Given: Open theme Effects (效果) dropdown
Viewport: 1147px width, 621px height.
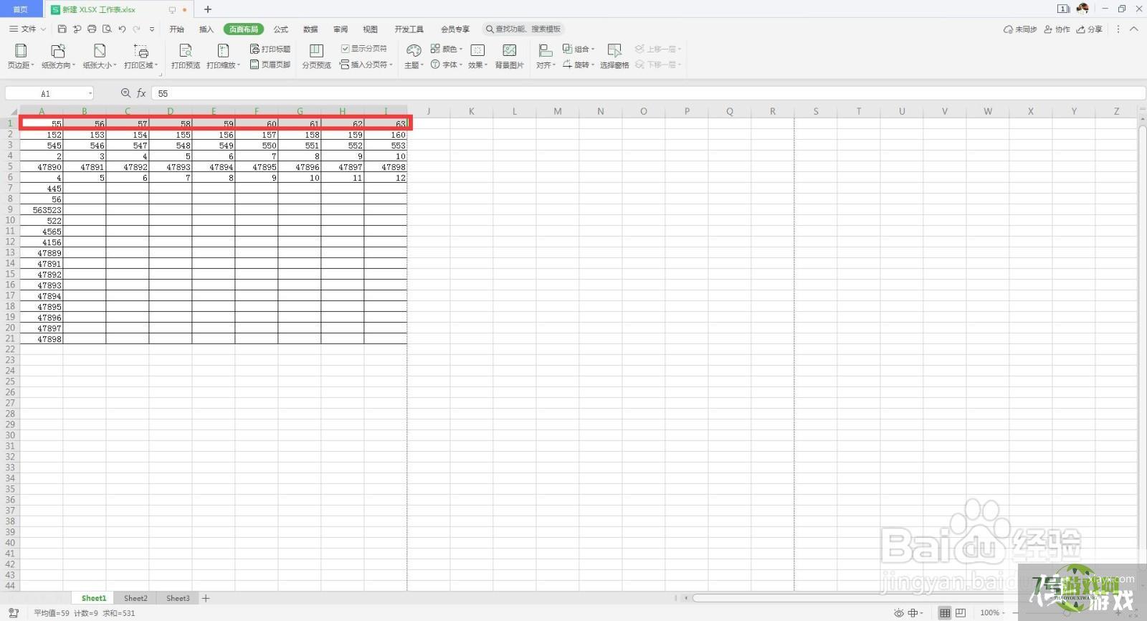Looking at the screenshot, I should 477,57.
